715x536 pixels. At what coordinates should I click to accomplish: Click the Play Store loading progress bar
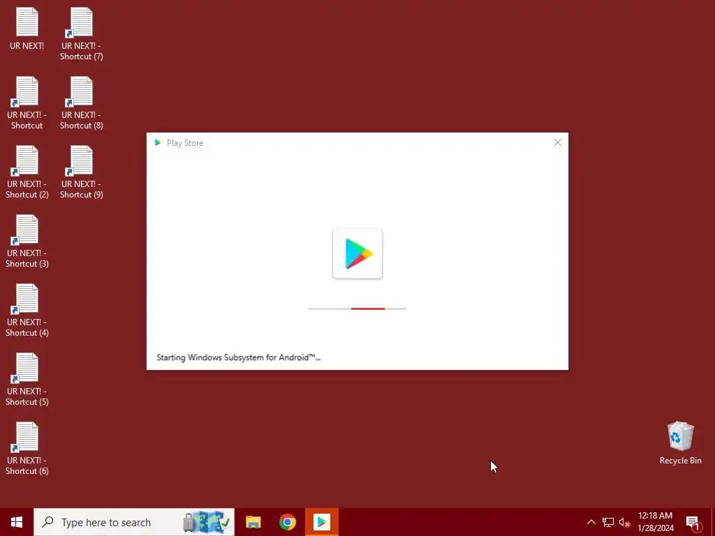pos(357,308)
